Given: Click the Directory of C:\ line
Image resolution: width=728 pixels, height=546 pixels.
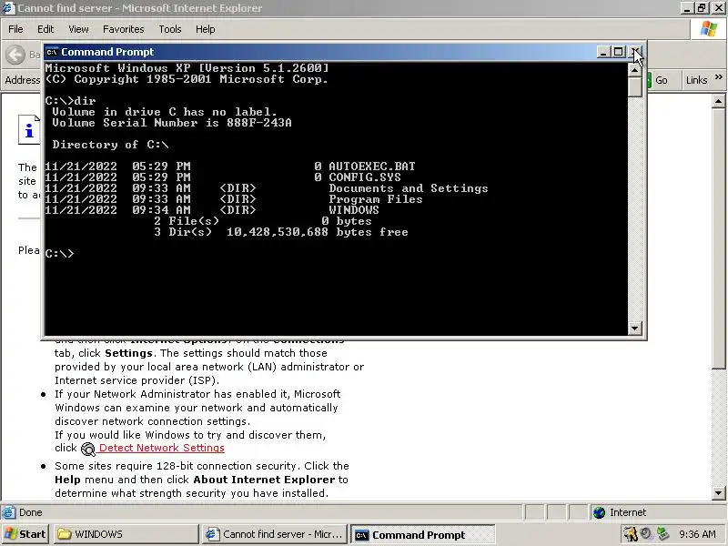Looking at the screenshot, I should [110, 145].
